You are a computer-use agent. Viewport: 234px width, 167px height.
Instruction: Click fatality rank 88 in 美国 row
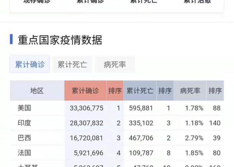coord(217,108)
